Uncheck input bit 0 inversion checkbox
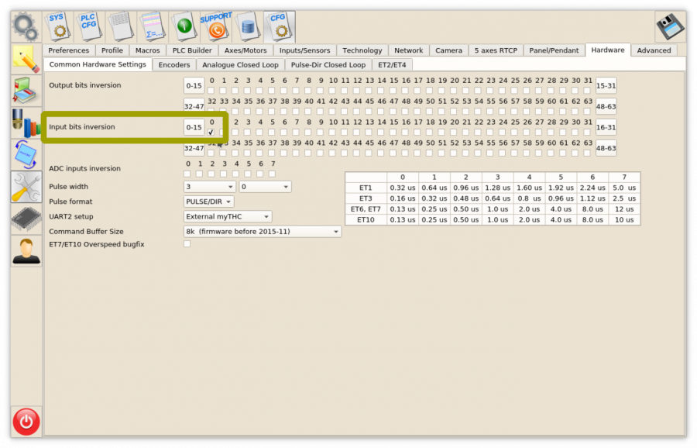The width and height of the screenshot is (697, 448). (x=211, y=133)
